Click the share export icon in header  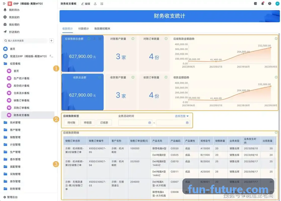click(x=95, y=4)
